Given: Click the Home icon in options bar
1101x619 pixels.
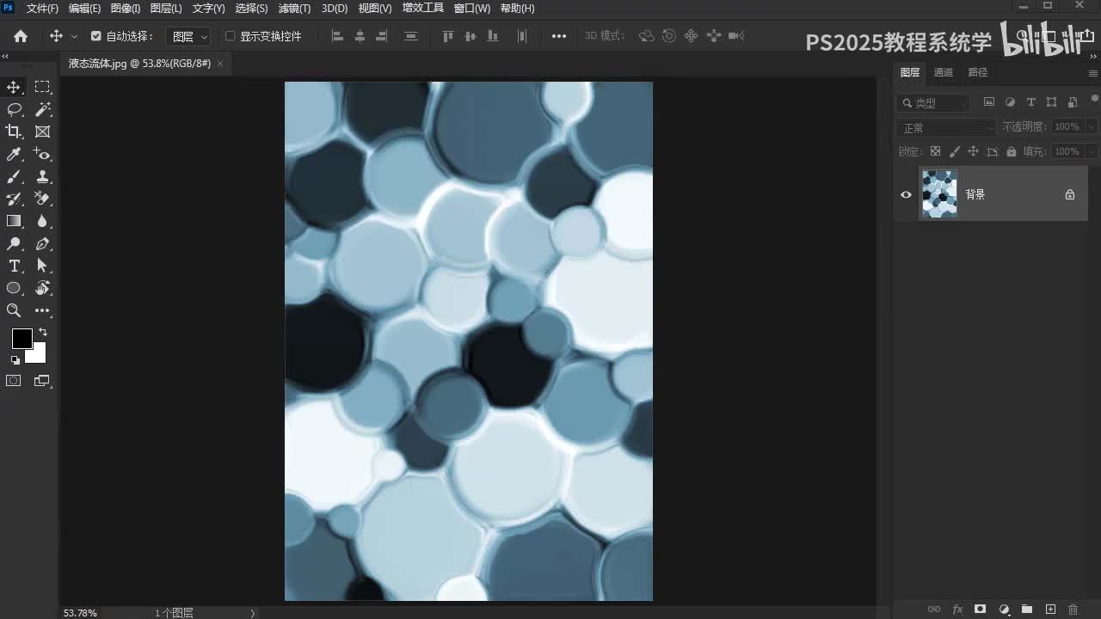Looking at the screenshot, I should click(21, 36).
